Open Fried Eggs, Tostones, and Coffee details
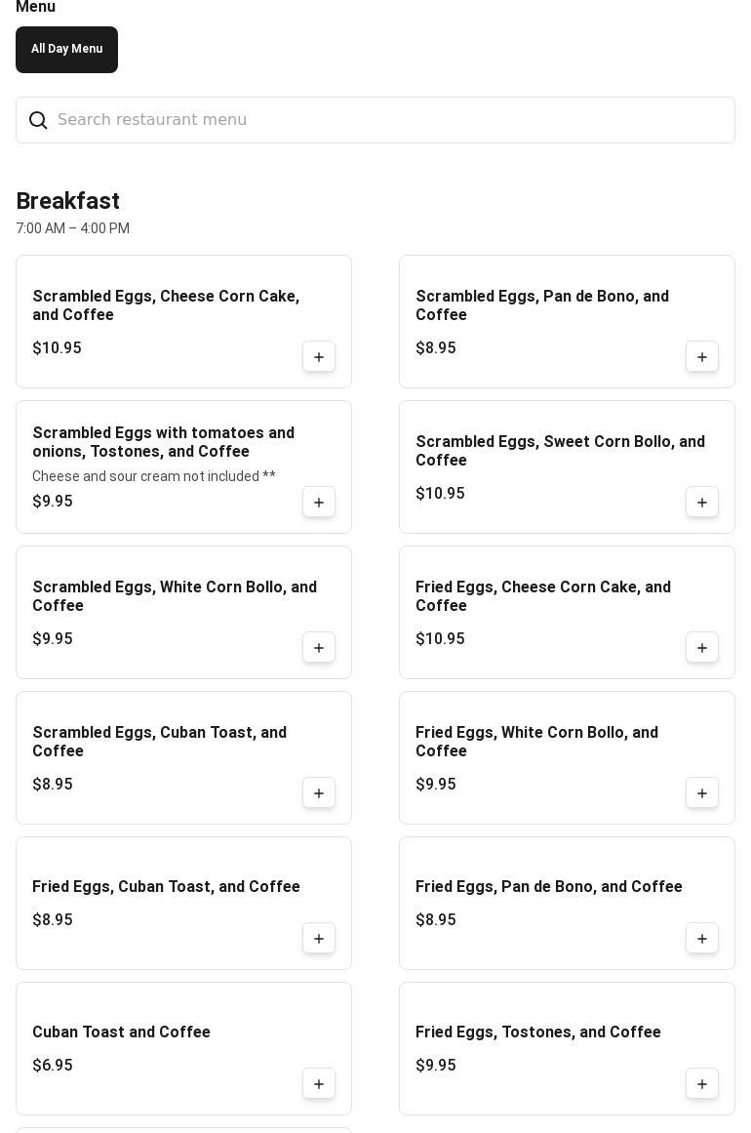 538,1032
